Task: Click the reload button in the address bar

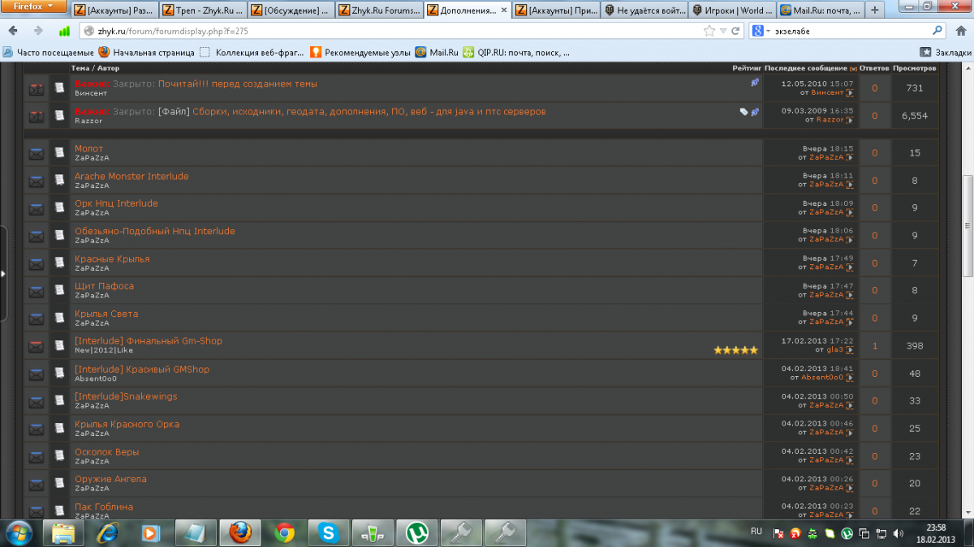Action: pyautogui.click(x=735, y=31)
